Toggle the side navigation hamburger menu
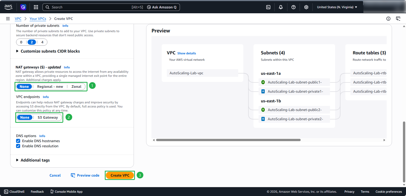406x196 pixels. pyautogui.click(x=8, y=19)
